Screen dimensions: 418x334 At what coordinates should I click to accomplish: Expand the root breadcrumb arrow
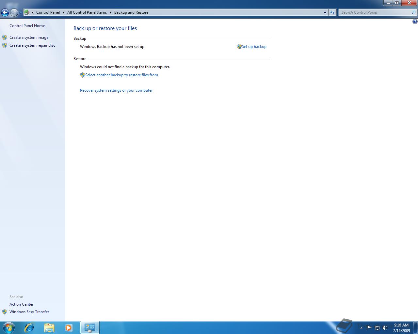tap(33, 12)
